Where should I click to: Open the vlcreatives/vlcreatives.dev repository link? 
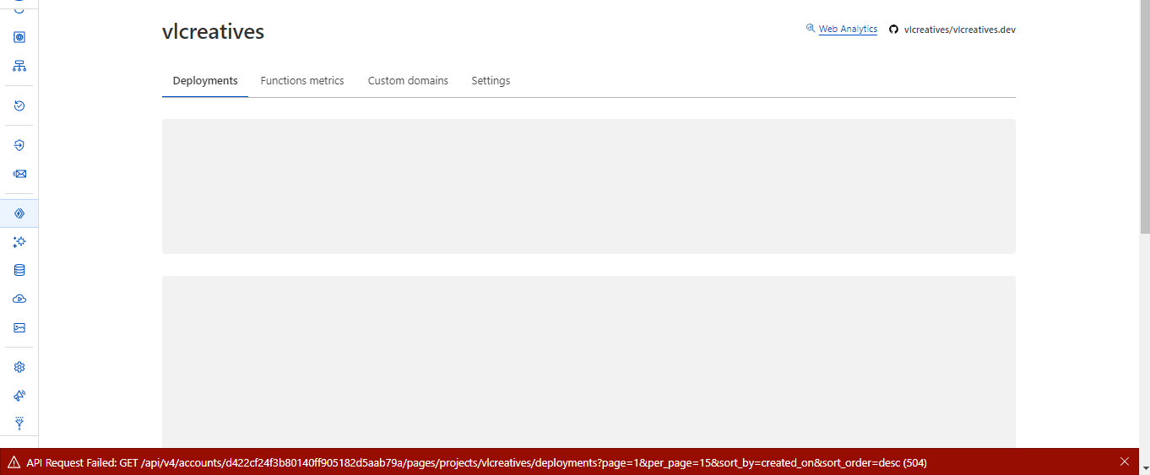[x=959, y=29]
